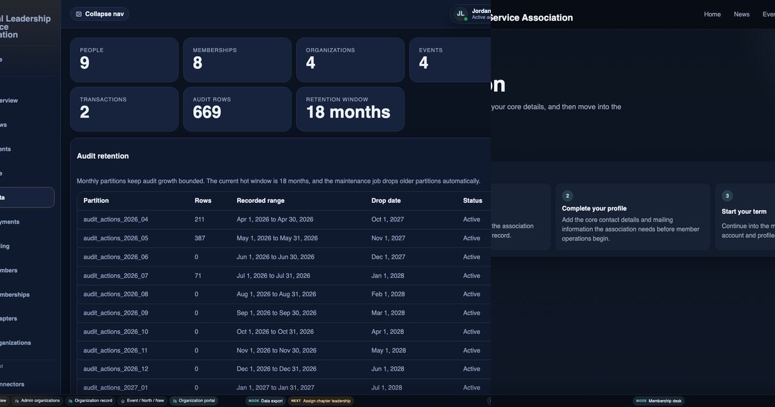Click the Audit retention section heading
775x407 pixels.
point(103,156)
